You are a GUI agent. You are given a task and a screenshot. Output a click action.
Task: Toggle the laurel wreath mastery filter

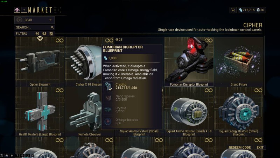point(44,33)
